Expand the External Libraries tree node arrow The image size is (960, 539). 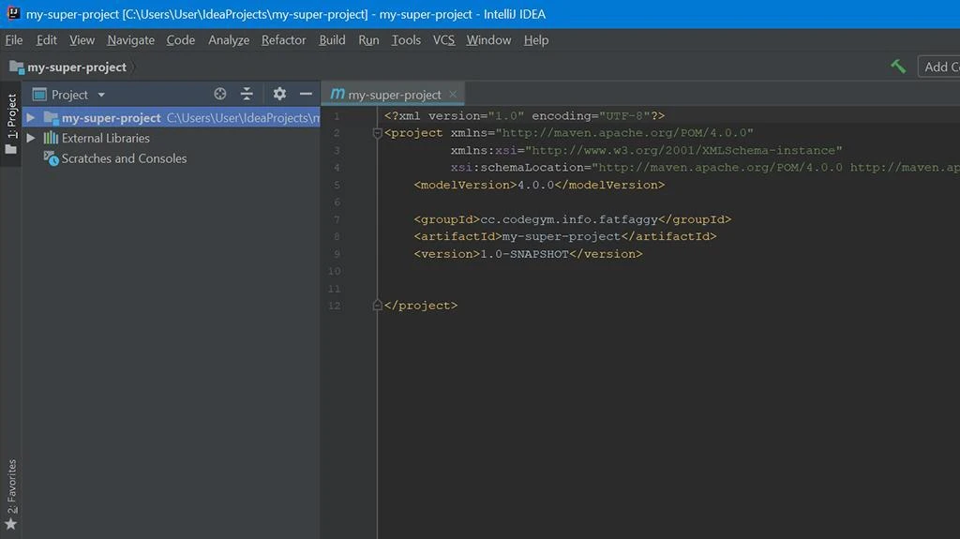[x=31, y=138]
